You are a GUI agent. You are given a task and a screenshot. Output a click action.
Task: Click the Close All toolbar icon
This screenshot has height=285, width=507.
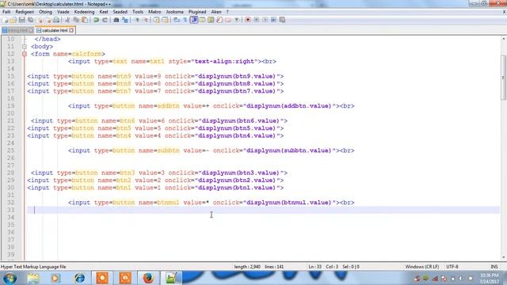point(48,20)
